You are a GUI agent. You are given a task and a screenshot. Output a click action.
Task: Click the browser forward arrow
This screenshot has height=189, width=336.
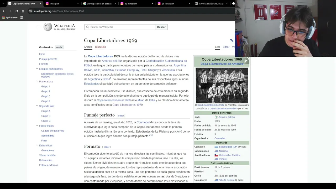tap(10, 11)
